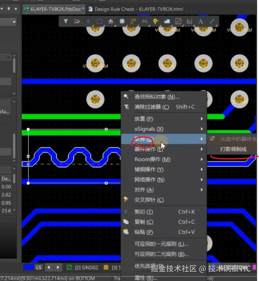The width and height of the screenshot is (259, 281).
Task: Expand the 铺铜操作 (Y) submenu
Action: pos(164,170)
